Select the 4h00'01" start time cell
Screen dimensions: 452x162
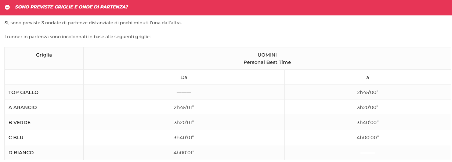184,152
